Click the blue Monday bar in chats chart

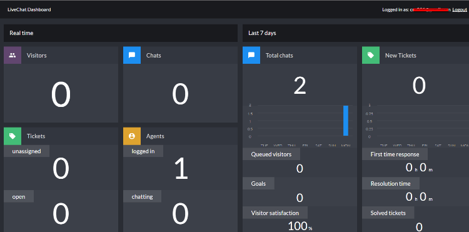click(346, 121)
